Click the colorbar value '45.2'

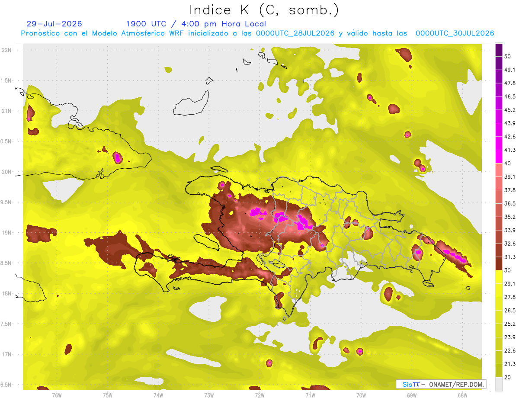pos(509,110)
